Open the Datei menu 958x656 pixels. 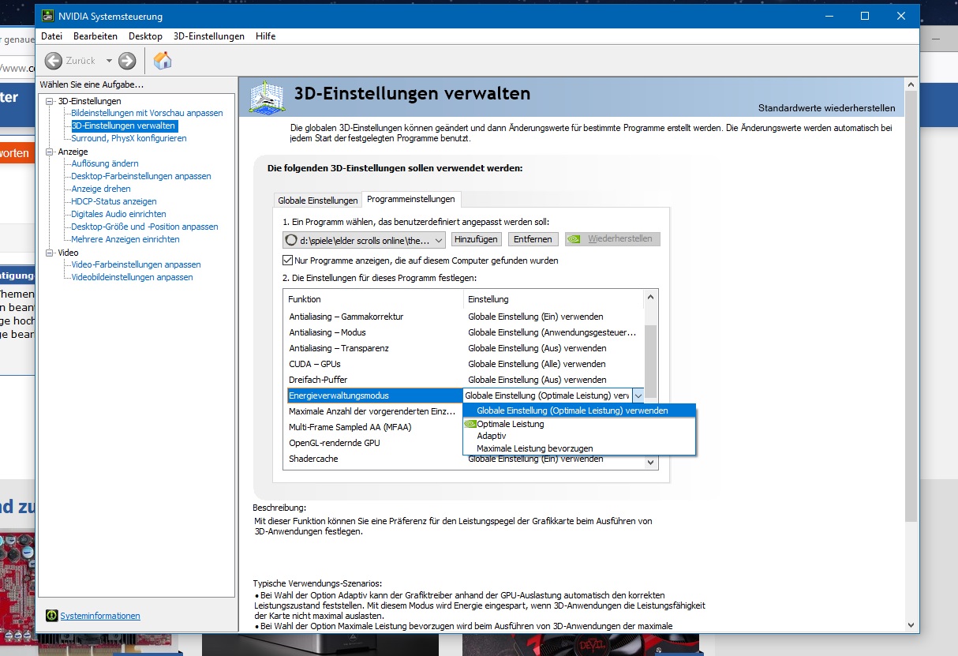coord(51,36)
